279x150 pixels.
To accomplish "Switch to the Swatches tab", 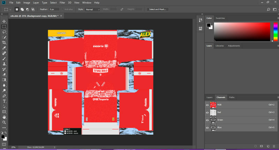I will (220, 18).
